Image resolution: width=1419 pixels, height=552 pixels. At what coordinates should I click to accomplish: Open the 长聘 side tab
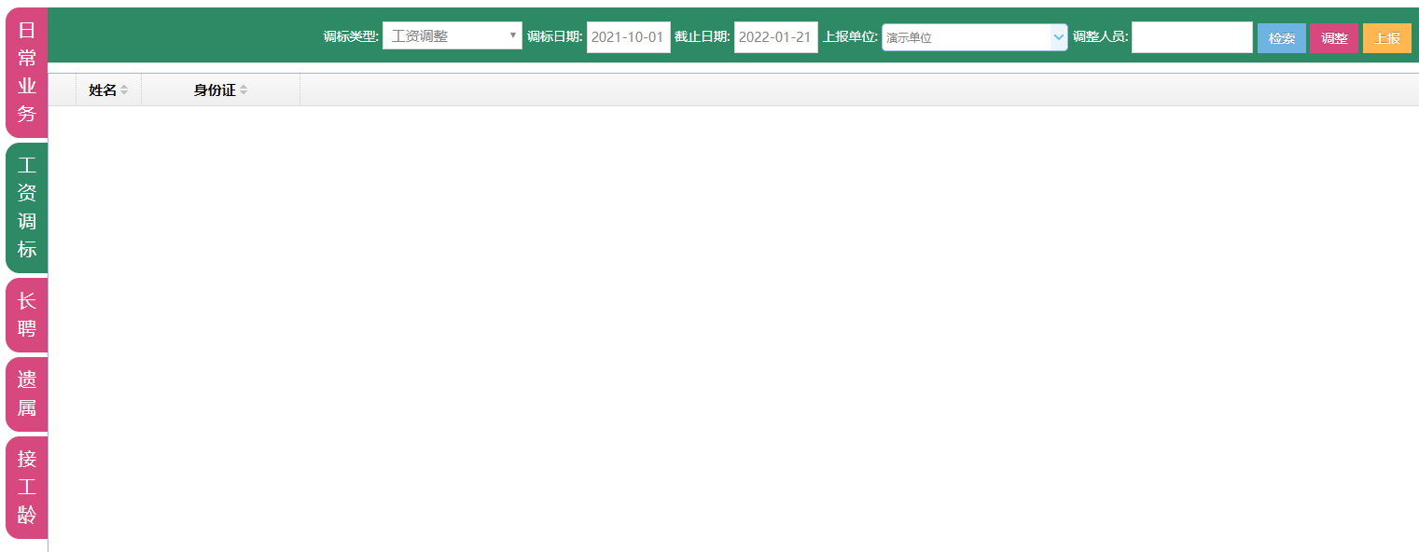[26, 315]
